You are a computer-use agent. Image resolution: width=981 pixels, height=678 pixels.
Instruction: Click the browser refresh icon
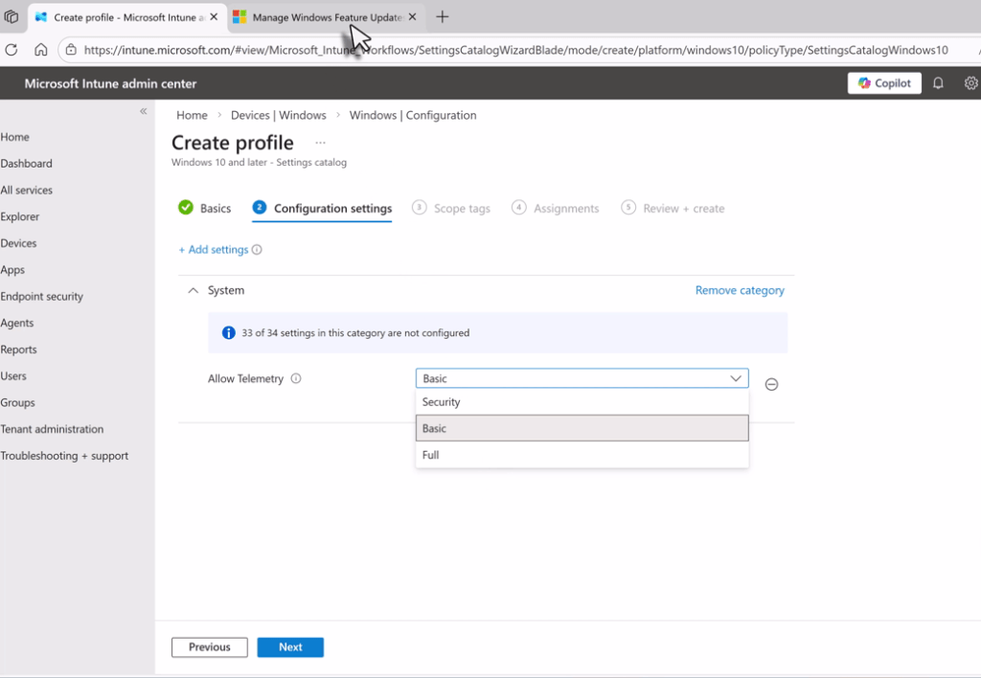[11, 50]
